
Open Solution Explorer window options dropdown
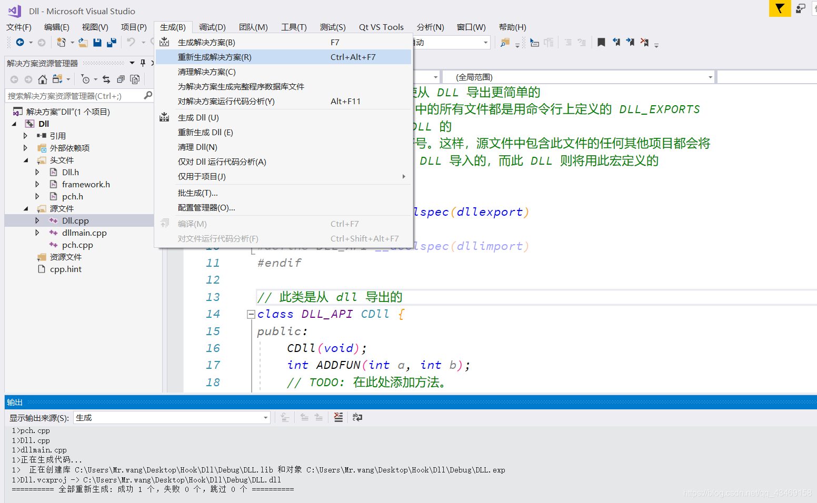click(x=132, y=63)
